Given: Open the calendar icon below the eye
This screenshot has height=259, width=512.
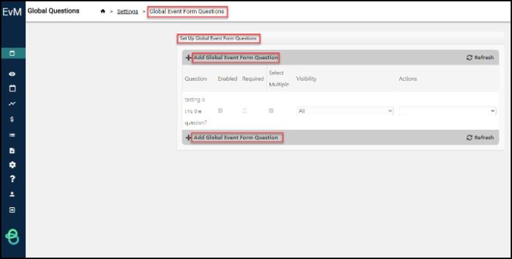Looking at the screenshot, I should [x=12, y=88].
